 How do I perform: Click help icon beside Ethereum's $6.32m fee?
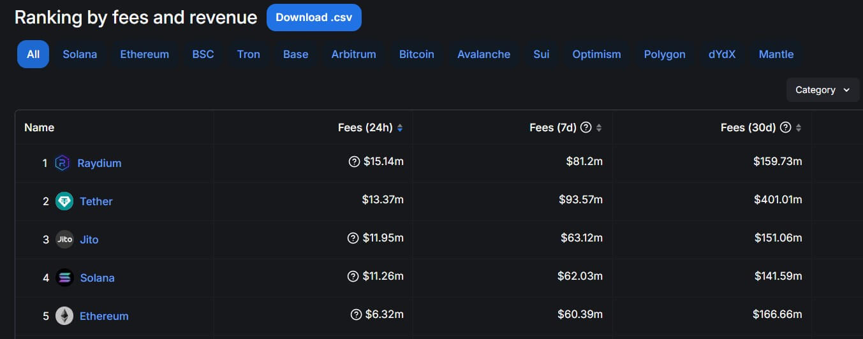[357, 315]
